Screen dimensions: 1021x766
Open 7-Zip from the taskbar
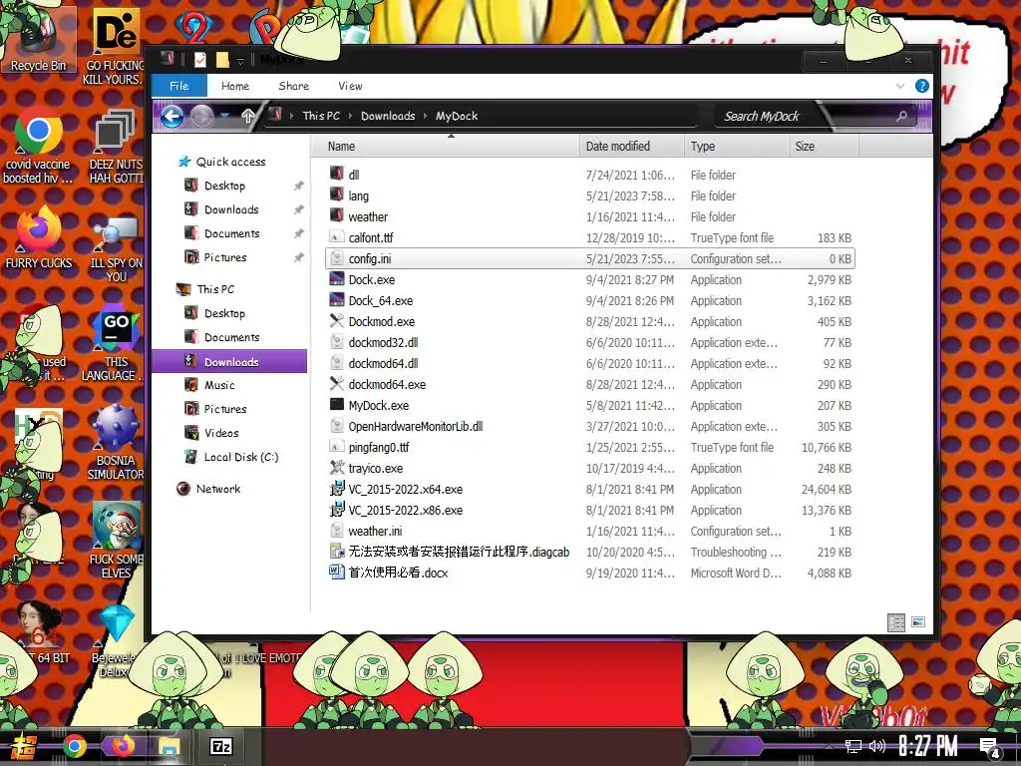coord(220,746)
